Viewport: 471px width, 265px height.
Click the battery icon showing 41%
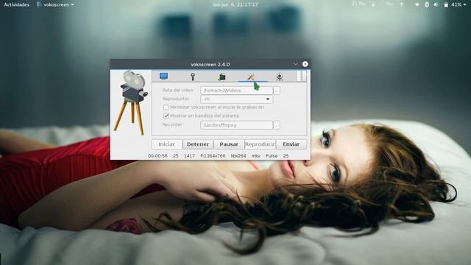[x=447, y=4]
